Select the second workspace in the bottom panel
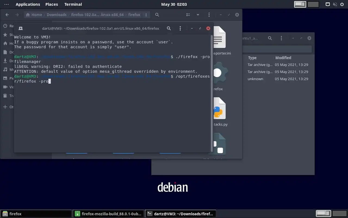 pos(339,214)
